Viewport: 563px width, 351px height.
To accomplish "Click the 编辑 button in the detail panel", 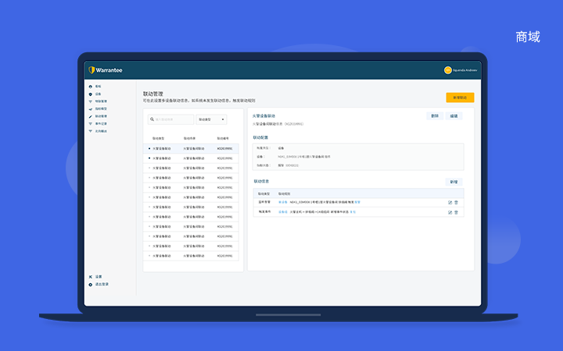I will coord(454,116).
